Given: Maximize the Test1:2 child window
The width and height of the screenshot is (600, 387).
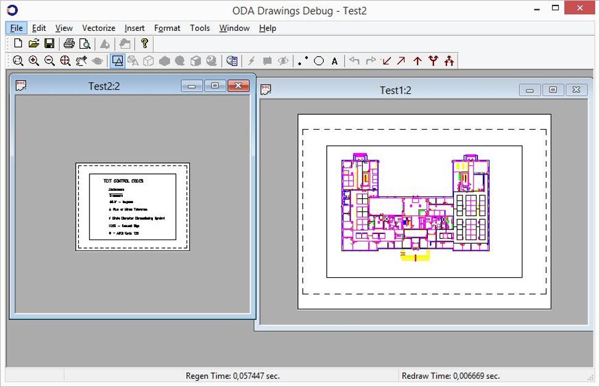Looking at the screenshot, I should coord(553,90).
